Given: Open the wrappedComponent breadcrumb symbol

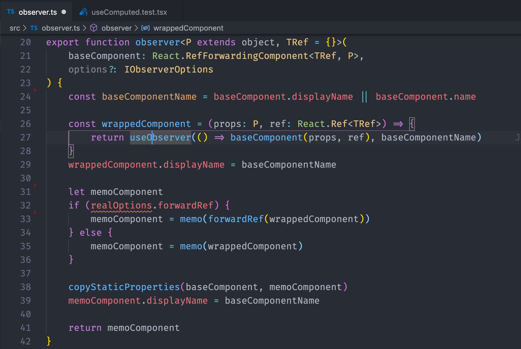Looking at the screenshot, I should pos(188,28).
